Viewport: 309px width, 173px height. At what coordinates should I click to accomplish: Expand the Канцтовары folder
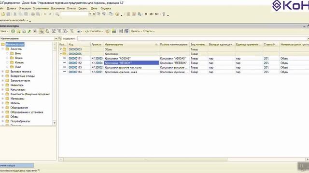(3, 90)
